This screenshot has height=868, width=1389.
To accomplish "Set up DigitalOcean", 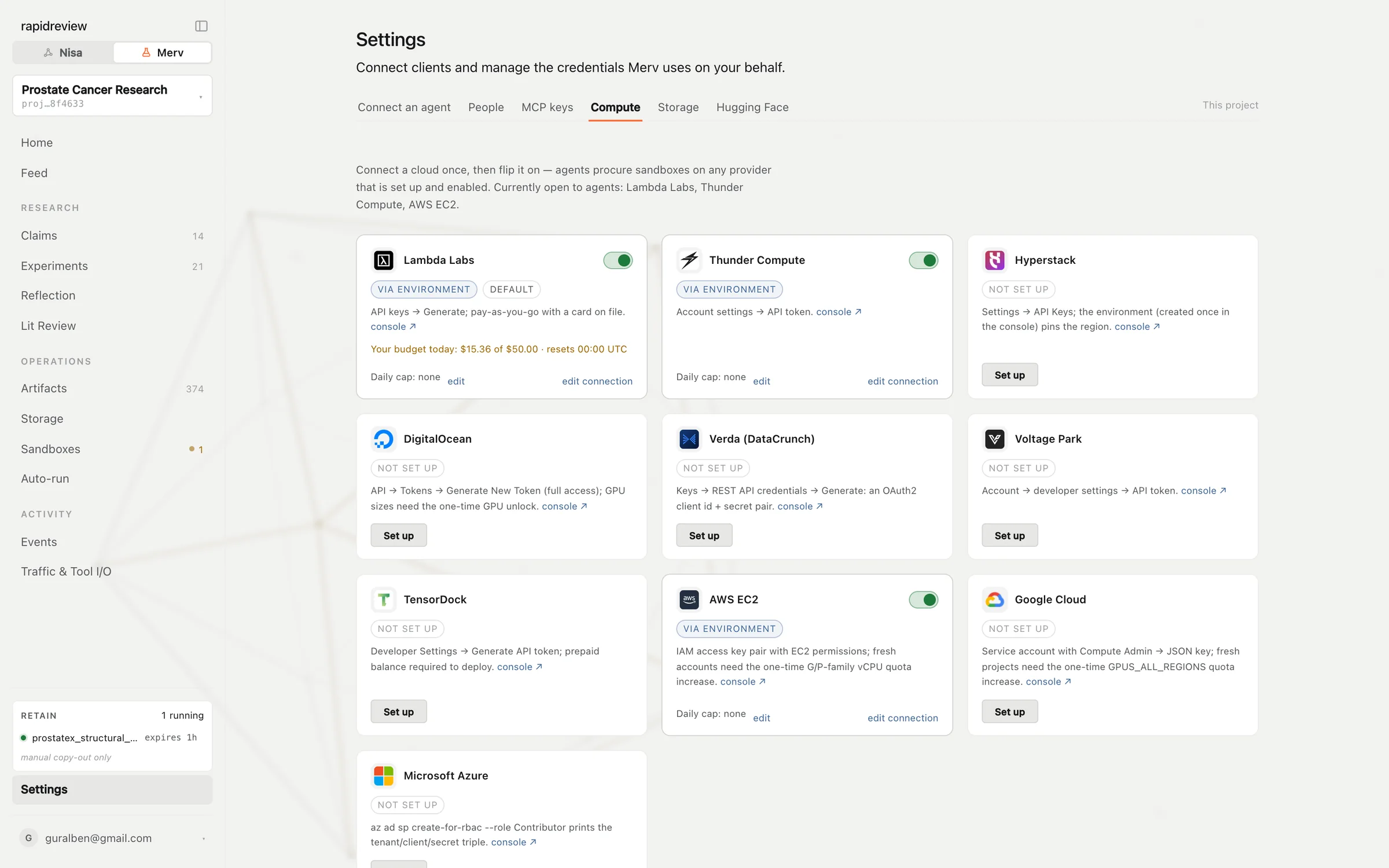I will pos(398,535).
